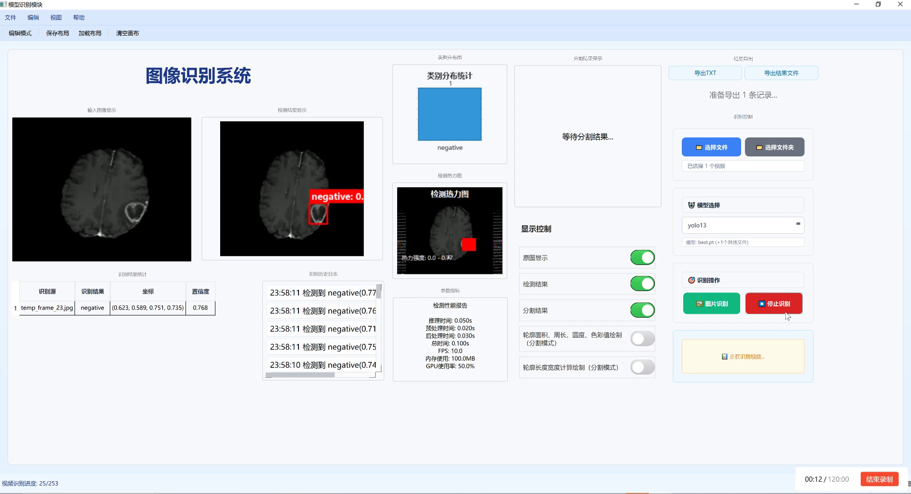Open the 视图 menu
Viewport: 911px width, 494px height.
point(56,18)
